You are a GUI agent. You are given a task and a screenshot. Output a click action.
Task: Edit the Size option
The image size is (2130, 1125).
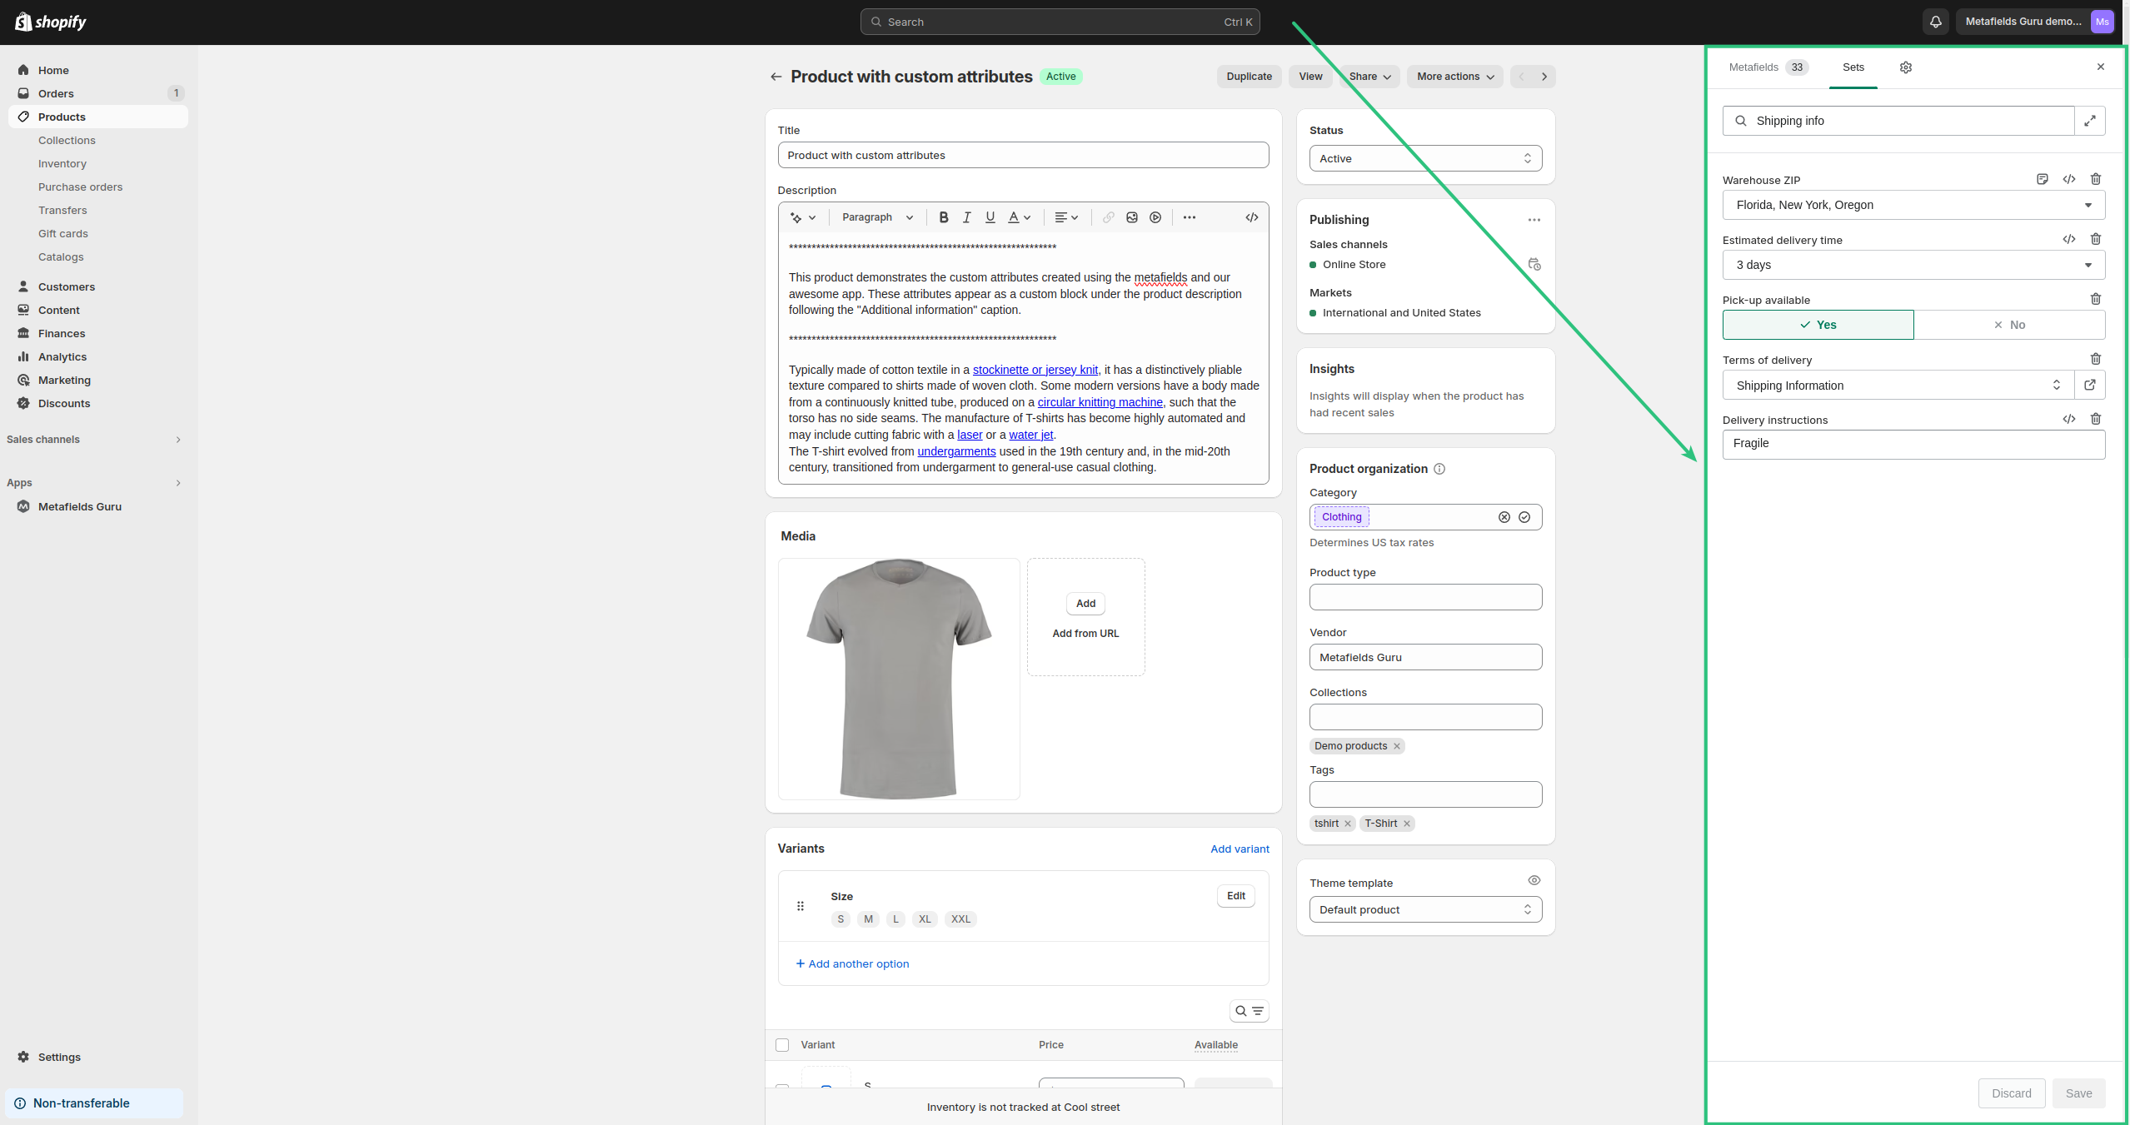pos(1235,896)
